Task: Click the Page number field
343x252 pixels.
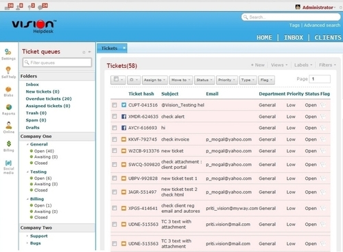Action: [x=320, y=79]
